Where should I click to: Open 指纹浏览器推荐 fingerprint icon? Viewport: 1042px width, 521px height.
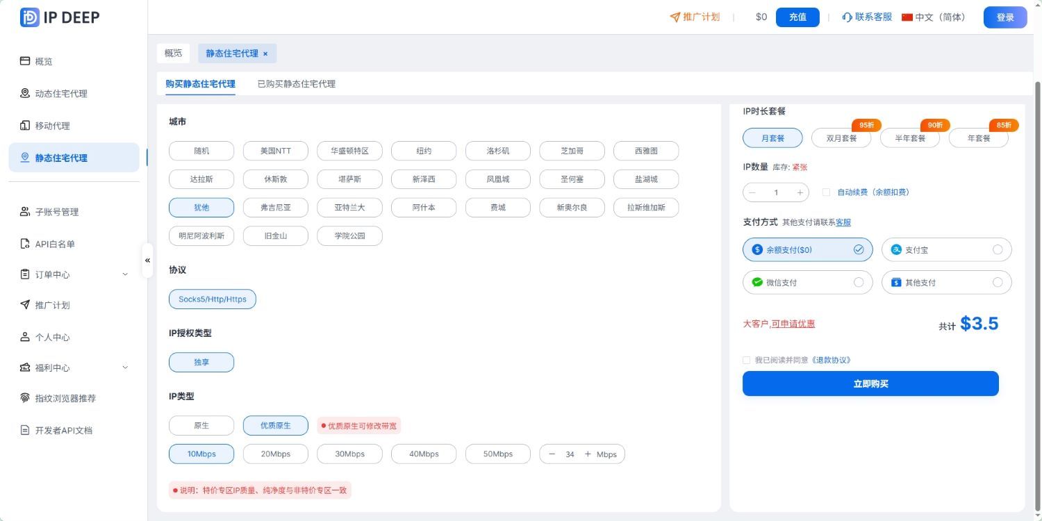[25, 398]
